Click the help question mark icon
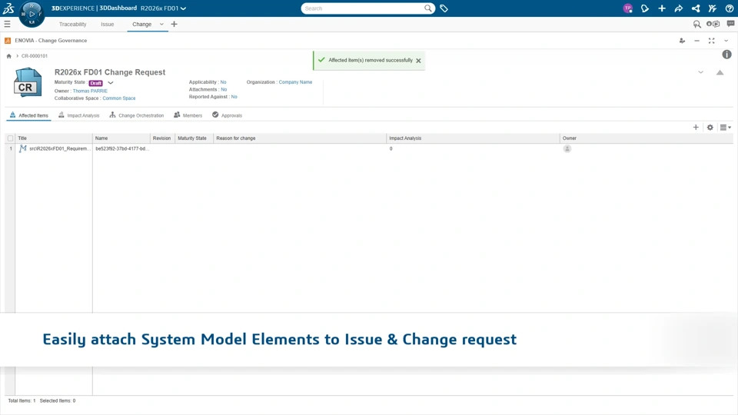Viewport: 738px width, 415px height. pyautogui.click(x=730, y=8)
